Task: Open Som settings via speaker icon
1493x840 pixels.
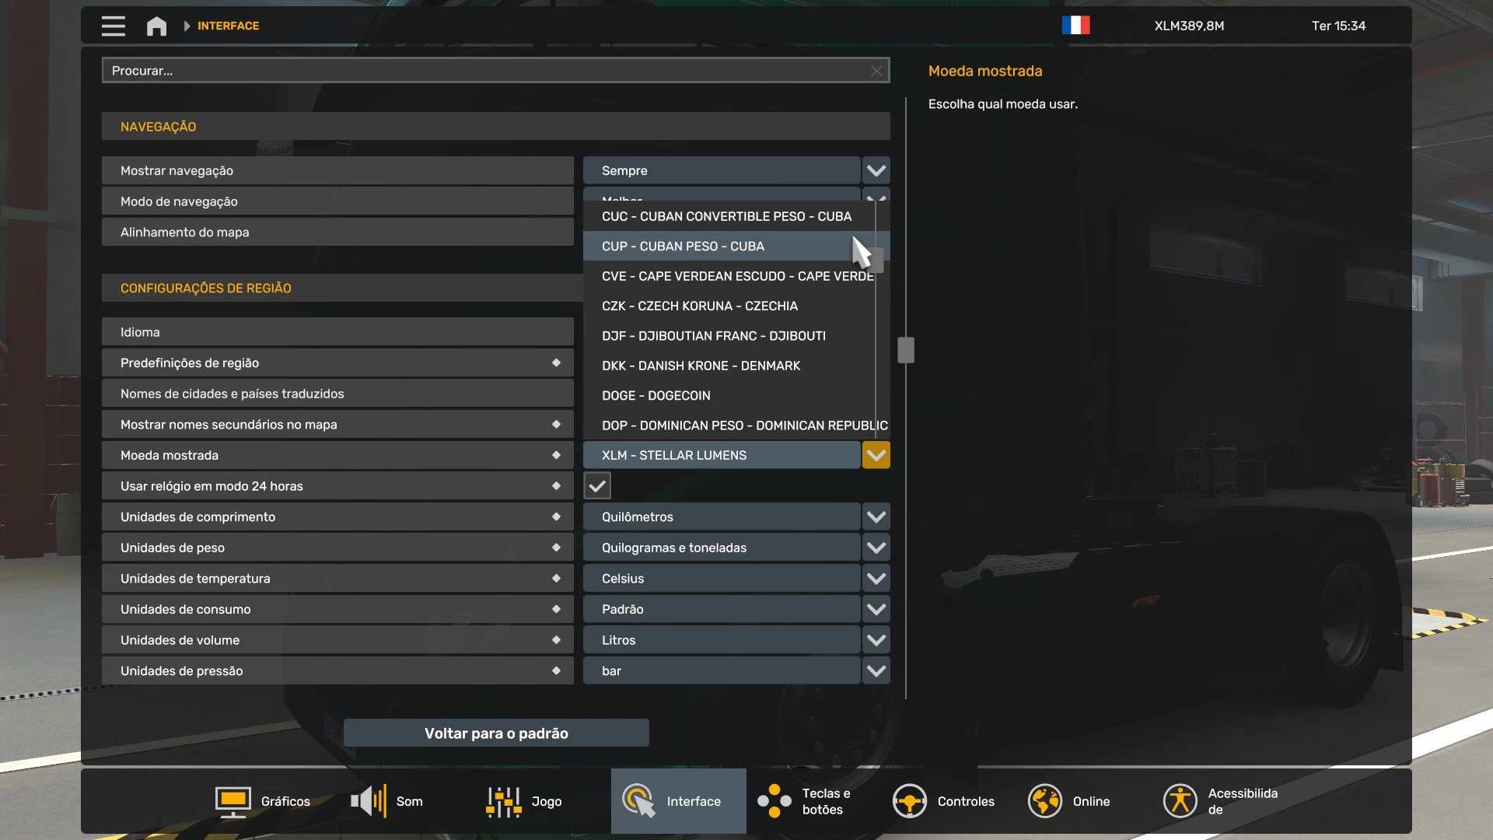Action: pyautogui.click(x=369, y=801)
